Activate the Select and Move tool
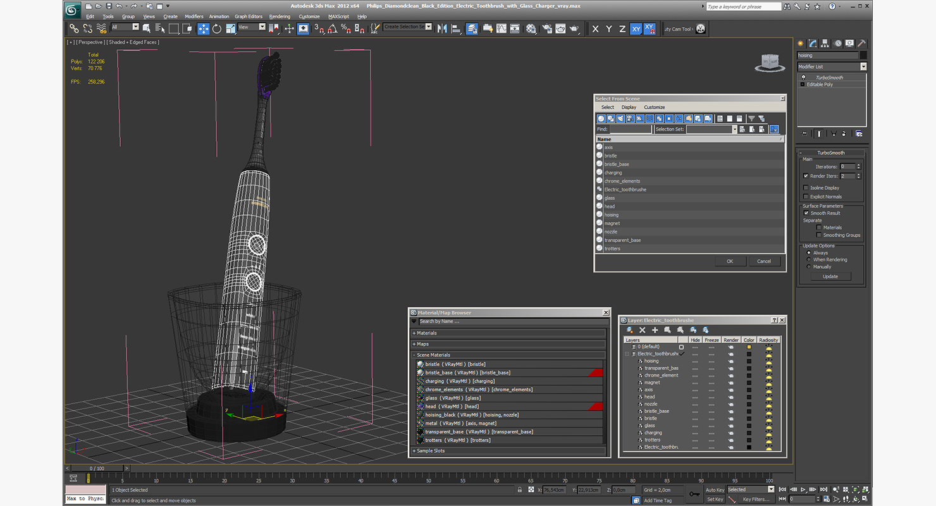Screen dimensions: 936x506 point(203,28)
